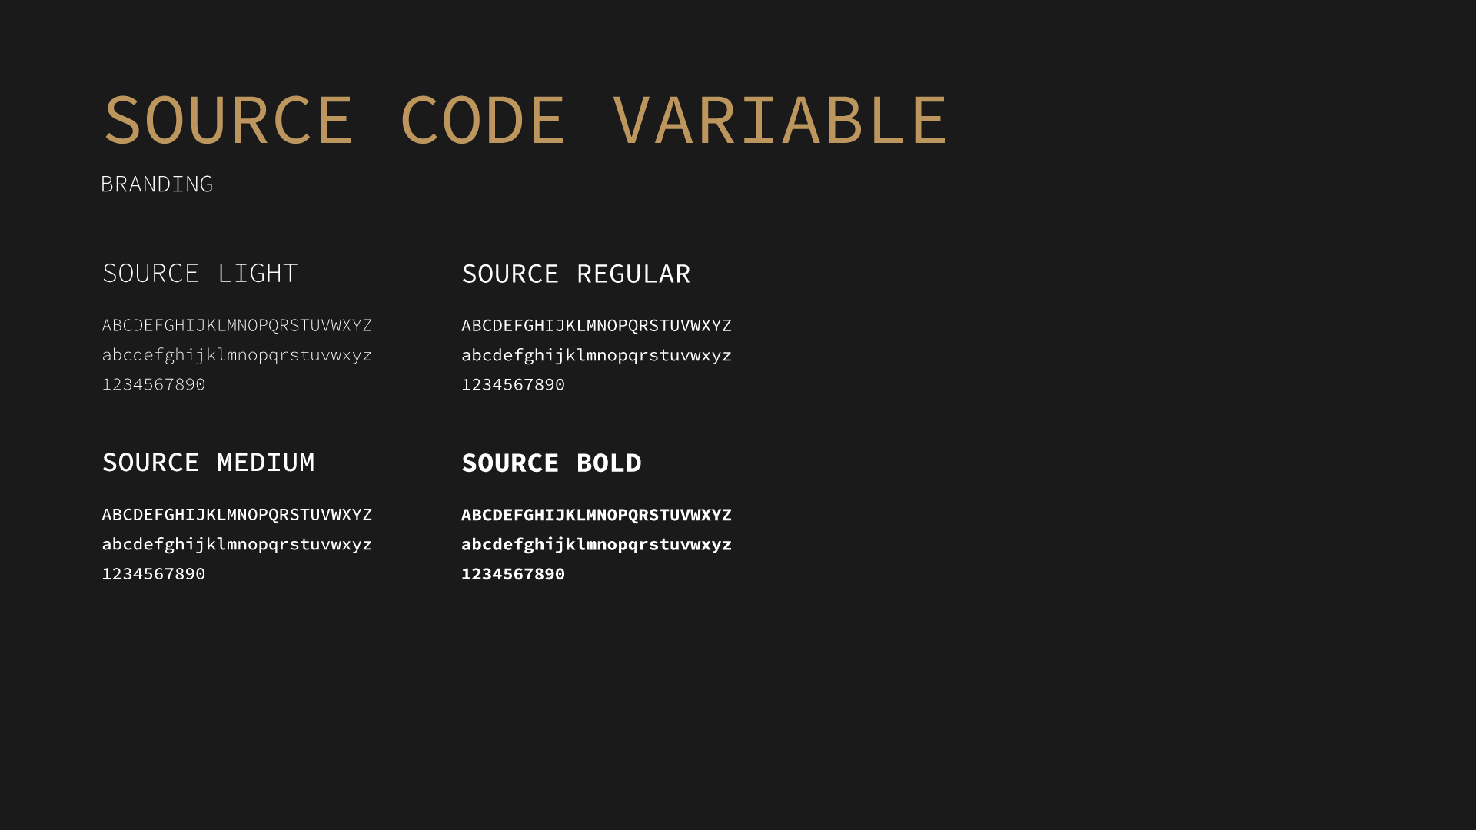Click the SOURCE REGULAR heading
The width and height of the screenshot is (1476, 830).
(576, 274)
